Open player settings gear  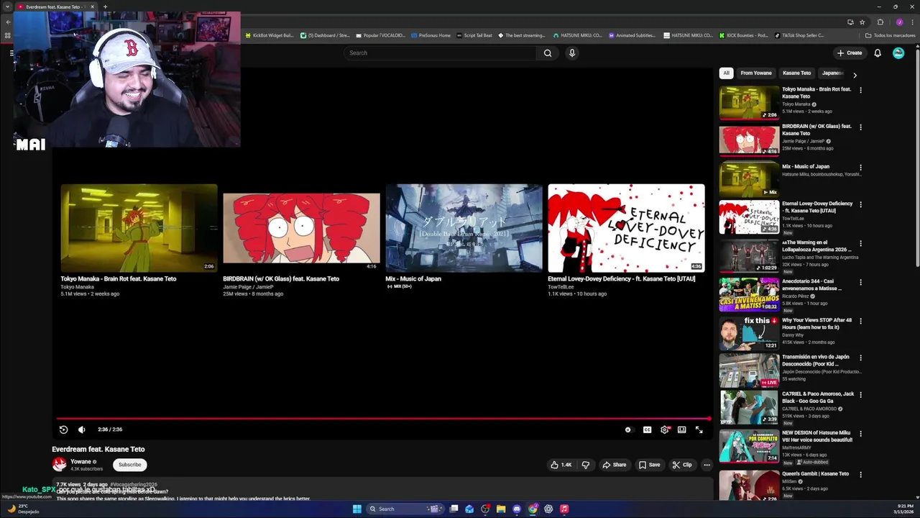[665, 430]
